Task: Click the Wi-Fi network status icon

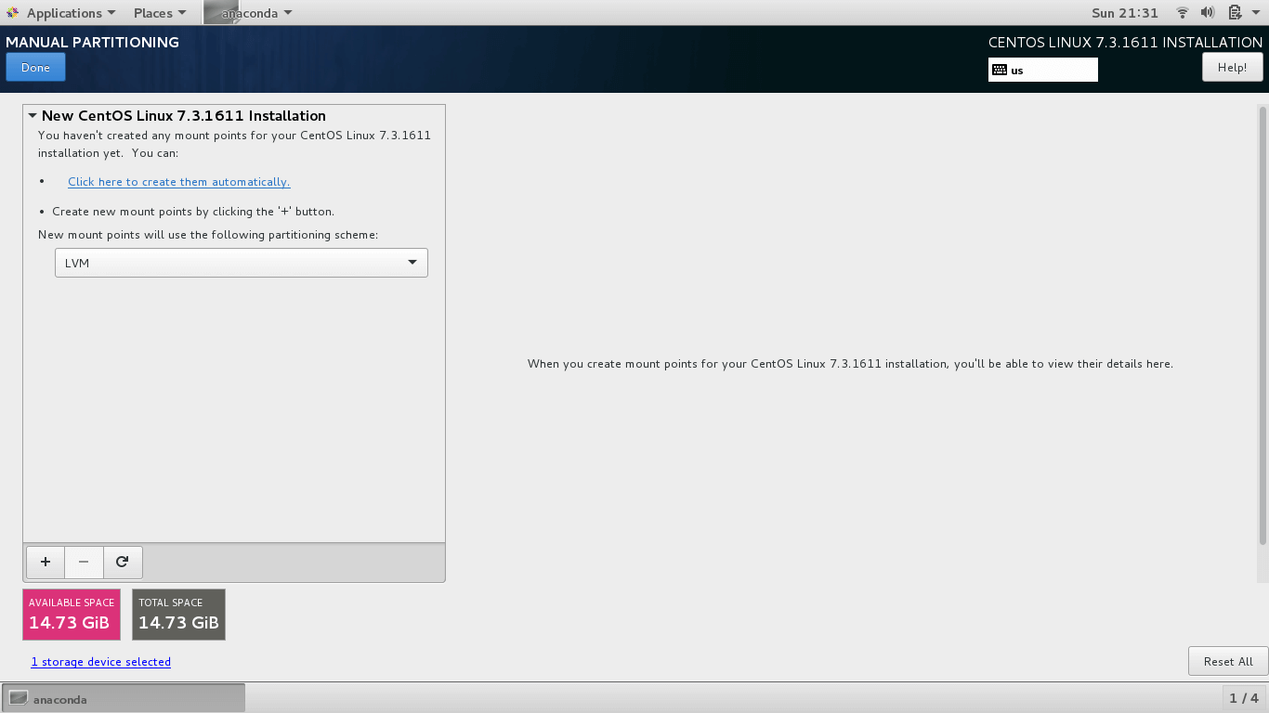Action: [x=1183, y=13]
